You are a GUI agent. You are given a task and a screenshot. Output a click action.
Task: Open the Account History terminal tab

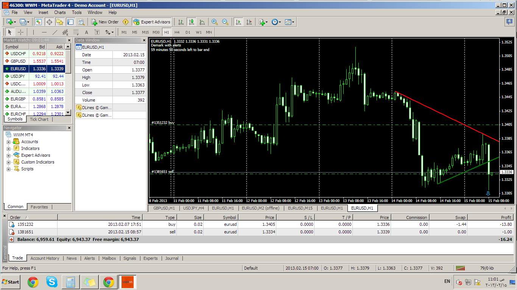[45, 258]
